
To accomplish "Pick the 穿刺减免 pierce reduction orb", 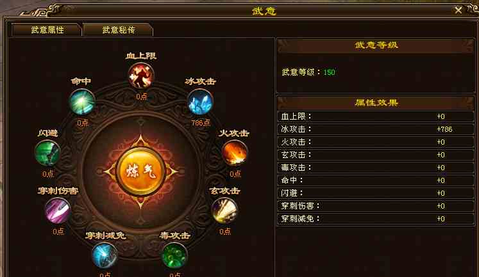I will click(x=105, y=255).
